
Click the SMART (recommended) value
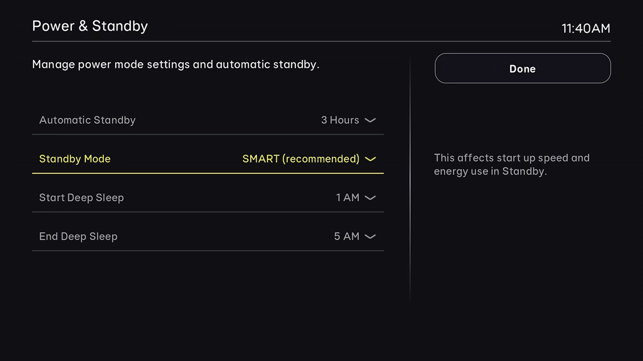[300, 159]
